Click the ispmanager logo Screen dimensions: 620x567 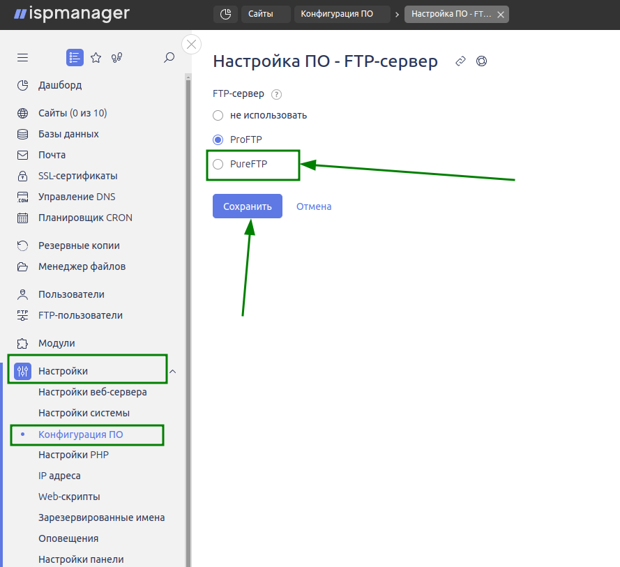(x=72, y=14)
